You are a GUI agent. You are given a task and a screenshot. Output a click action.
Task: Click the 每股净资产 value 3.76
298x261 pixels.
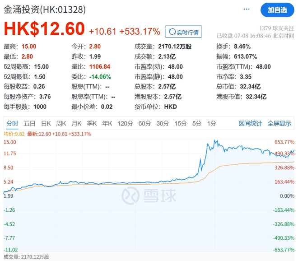click(x=45, y=97)
